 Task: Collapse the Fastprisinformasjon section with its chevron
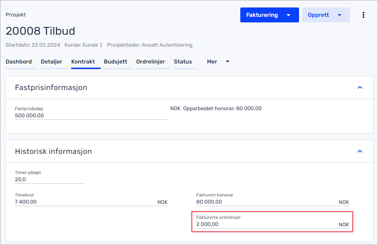[x=360, y=87]
